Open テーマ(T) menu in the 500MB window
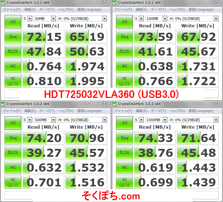Viewport: 223px width, 202px height. tap(47, 111)
